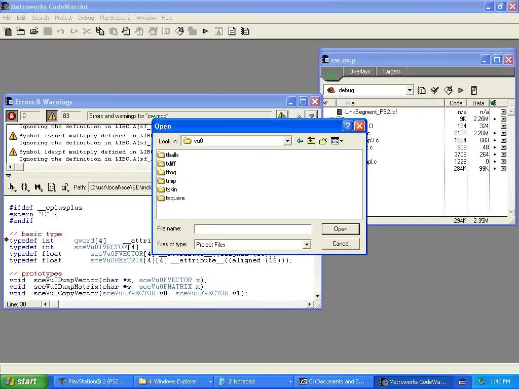Click the File name input field
The image size is (519, 389).
click(x=253, y=229)
